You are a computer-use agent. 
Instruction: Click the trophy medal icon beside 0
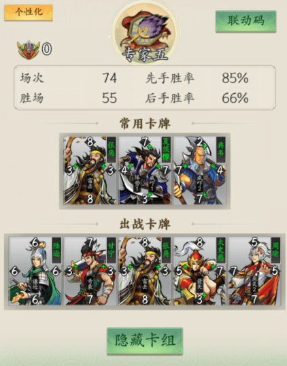[29, 50]
